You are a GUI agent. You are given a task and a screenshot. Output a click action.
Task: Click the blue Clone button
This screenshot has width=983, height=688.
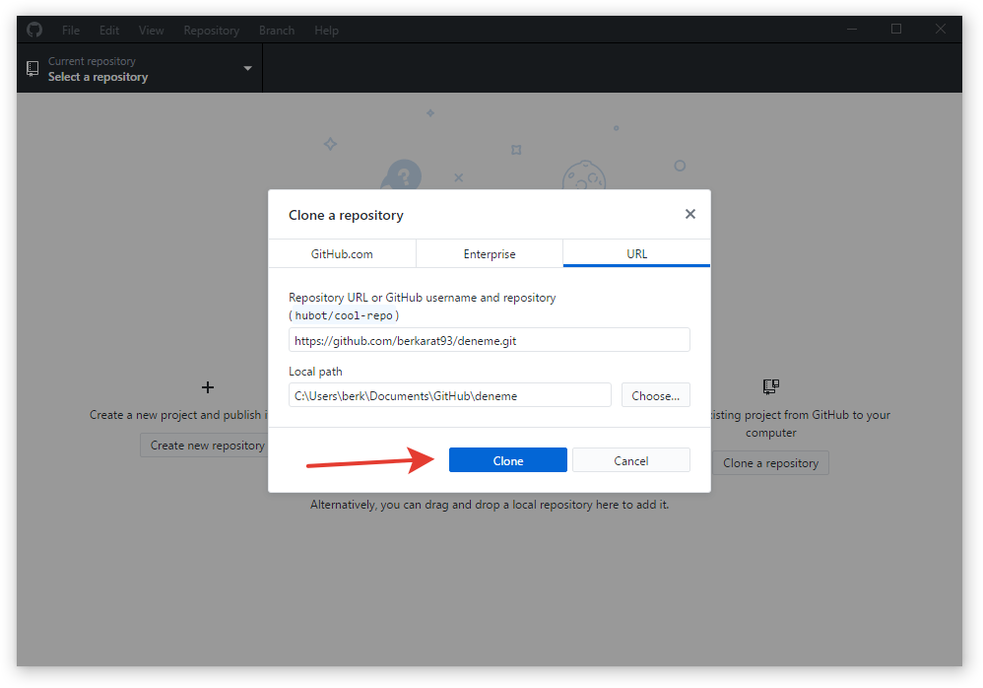point(508,460)
